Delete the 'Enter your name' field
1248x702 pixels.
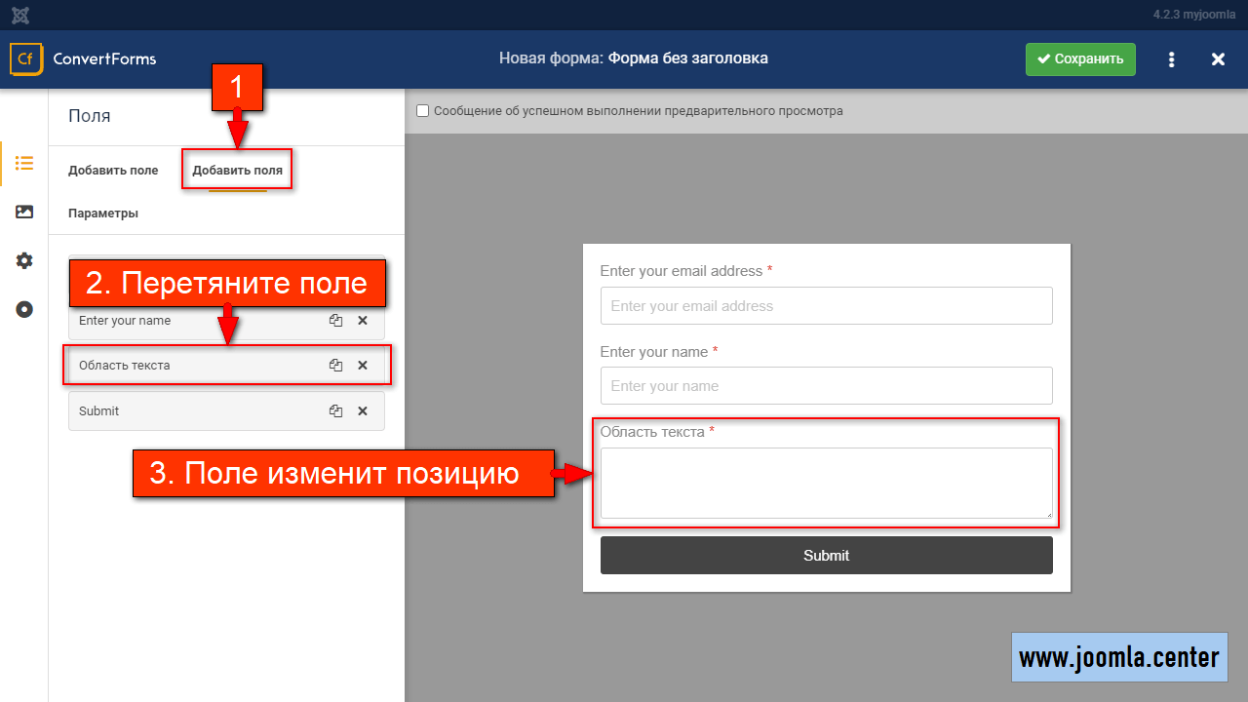[363, 321]
